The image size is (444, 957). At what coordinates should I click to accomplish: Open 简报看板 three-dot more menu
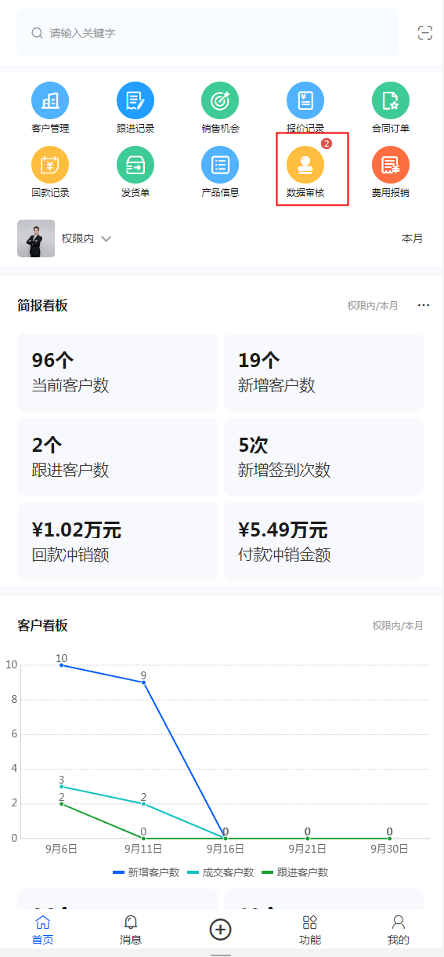424,305
